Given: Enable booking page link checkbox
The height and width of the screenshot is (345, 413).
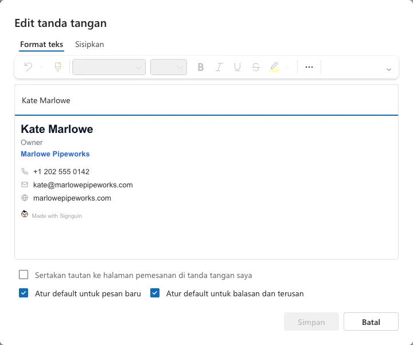Looking at the screenshot, I should tap(24, 275).
